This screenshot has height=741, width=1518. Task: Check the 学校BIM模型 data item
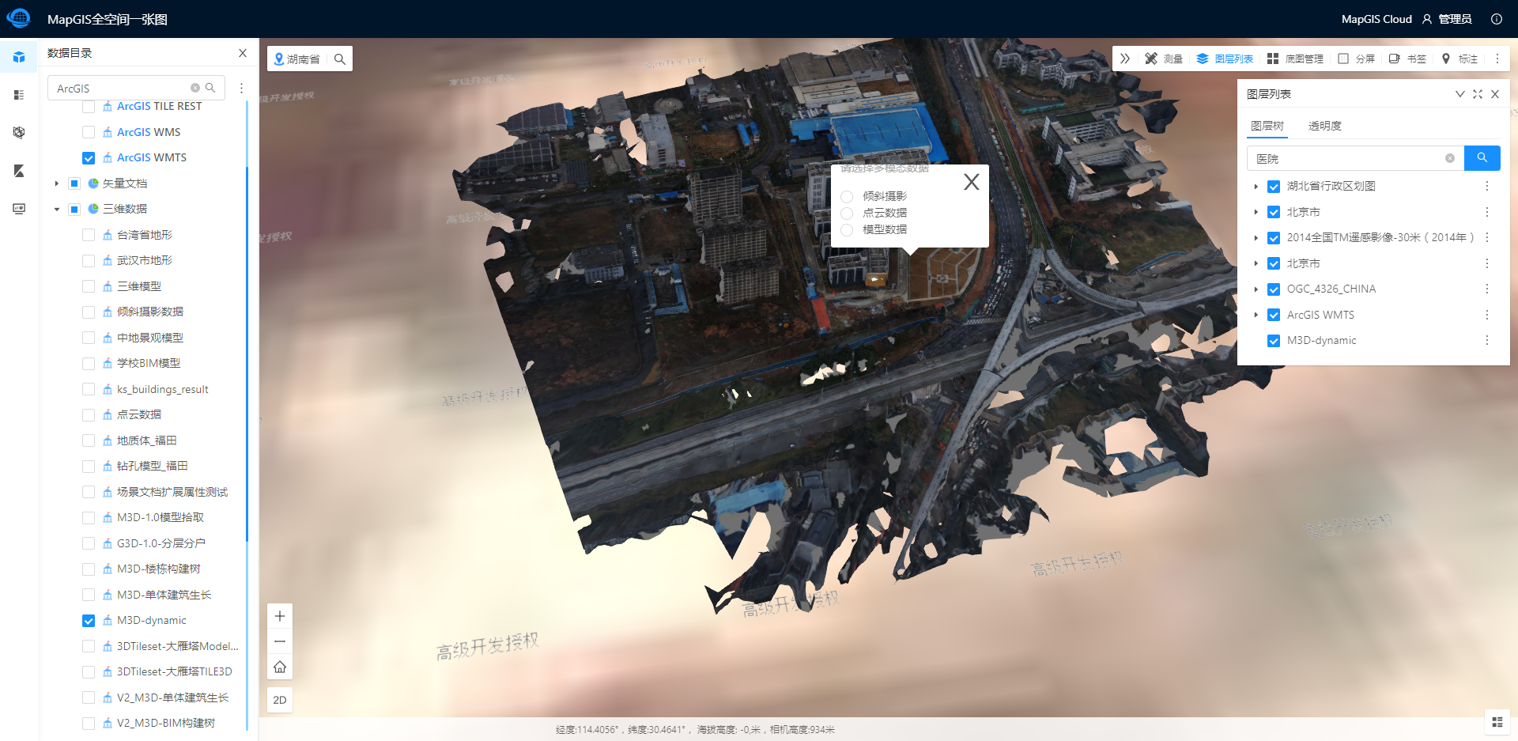pos(89,364)
